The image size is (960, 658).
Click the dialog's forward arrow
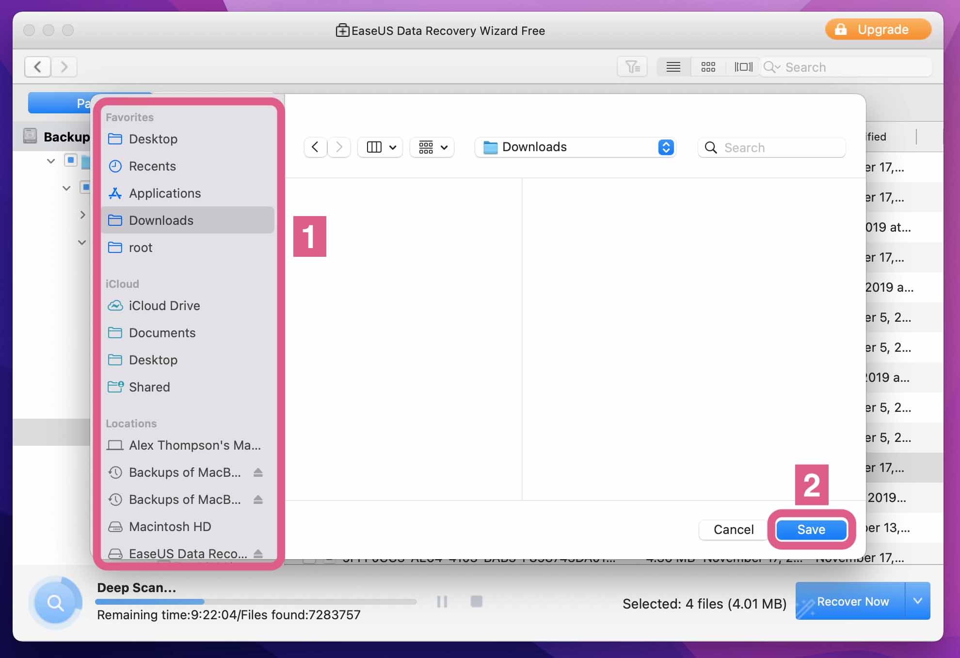pos(339,147)
